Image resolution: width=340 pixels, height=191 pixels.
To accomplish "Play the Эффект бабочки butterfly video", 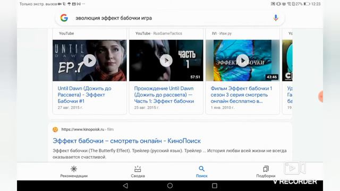I will pyautogui.click(x=243, y=60).
